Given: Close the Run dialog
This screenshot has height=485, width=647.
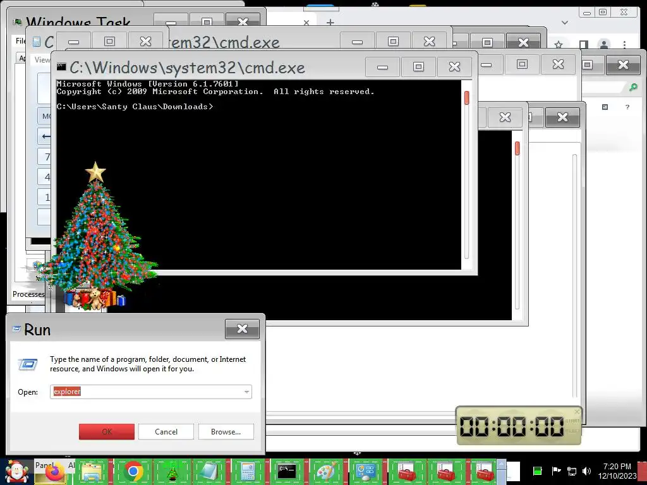Looking at the screenshot, I should 242,328.
